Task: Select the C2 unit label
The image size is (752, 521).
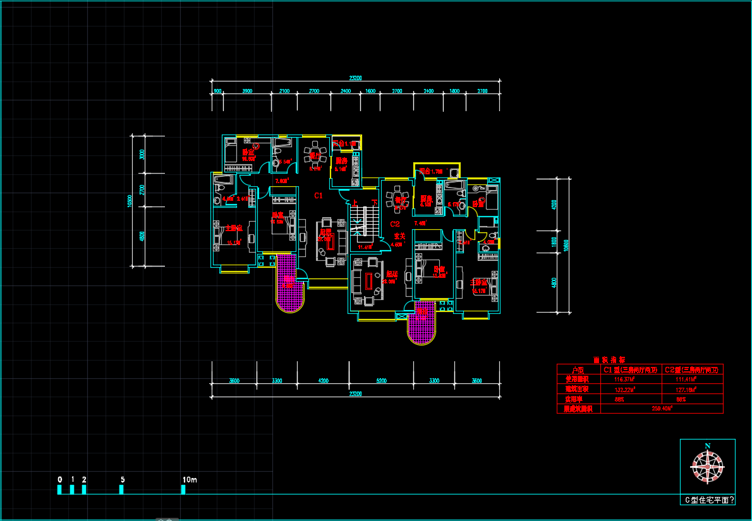Action: [x=395, y=224]
